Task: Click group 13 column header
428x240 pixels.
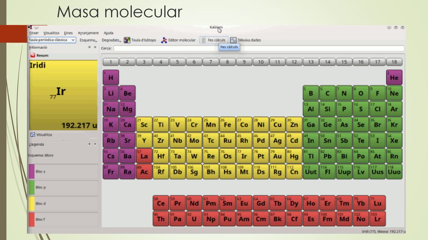Action: [311, 62]
